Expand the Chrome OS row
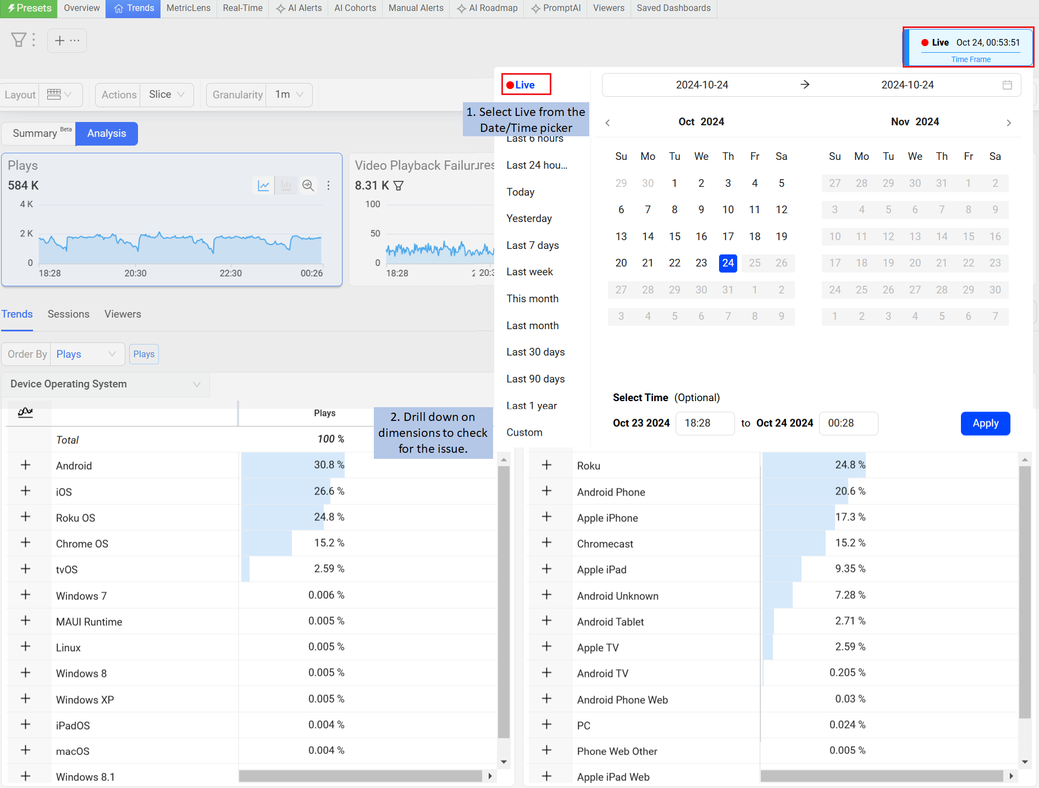1039x788 pixels. point(25,542)
